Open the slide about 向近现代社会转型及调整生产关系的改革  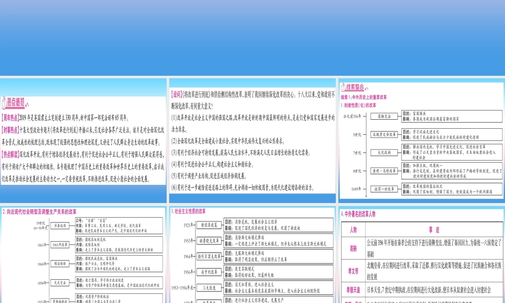[x=83, y=255]
